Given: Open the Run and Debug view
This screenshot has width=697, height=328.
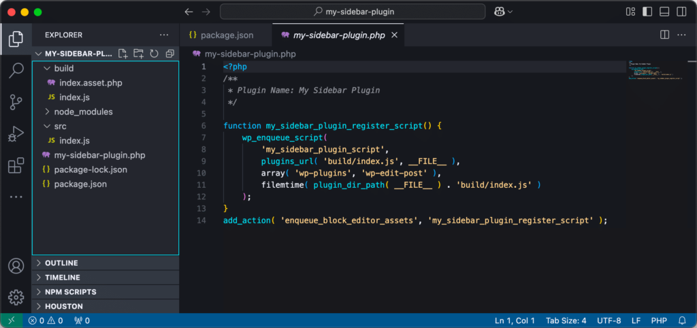Looking at the screenshot, I should click(16, 134).
